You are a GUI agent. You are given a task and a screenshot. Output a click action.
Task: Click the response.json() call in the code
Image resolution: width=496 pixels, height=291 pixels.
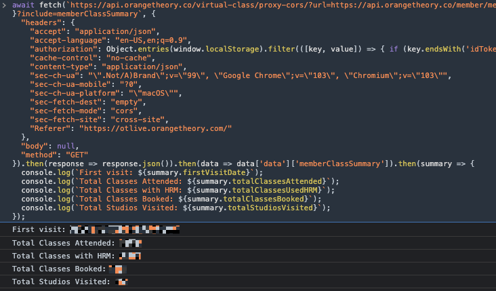137,163
